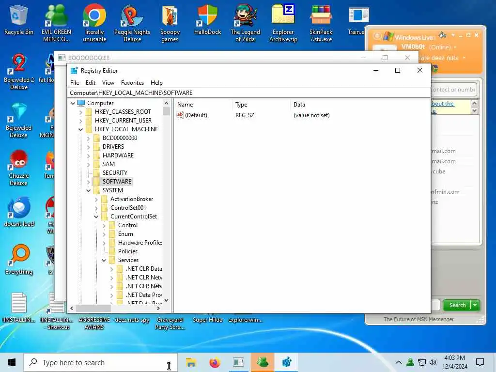Screen dimensions: 496x372
Task: Expand HKEY_CLASSES_ROOT key
Action: (81, 112)
